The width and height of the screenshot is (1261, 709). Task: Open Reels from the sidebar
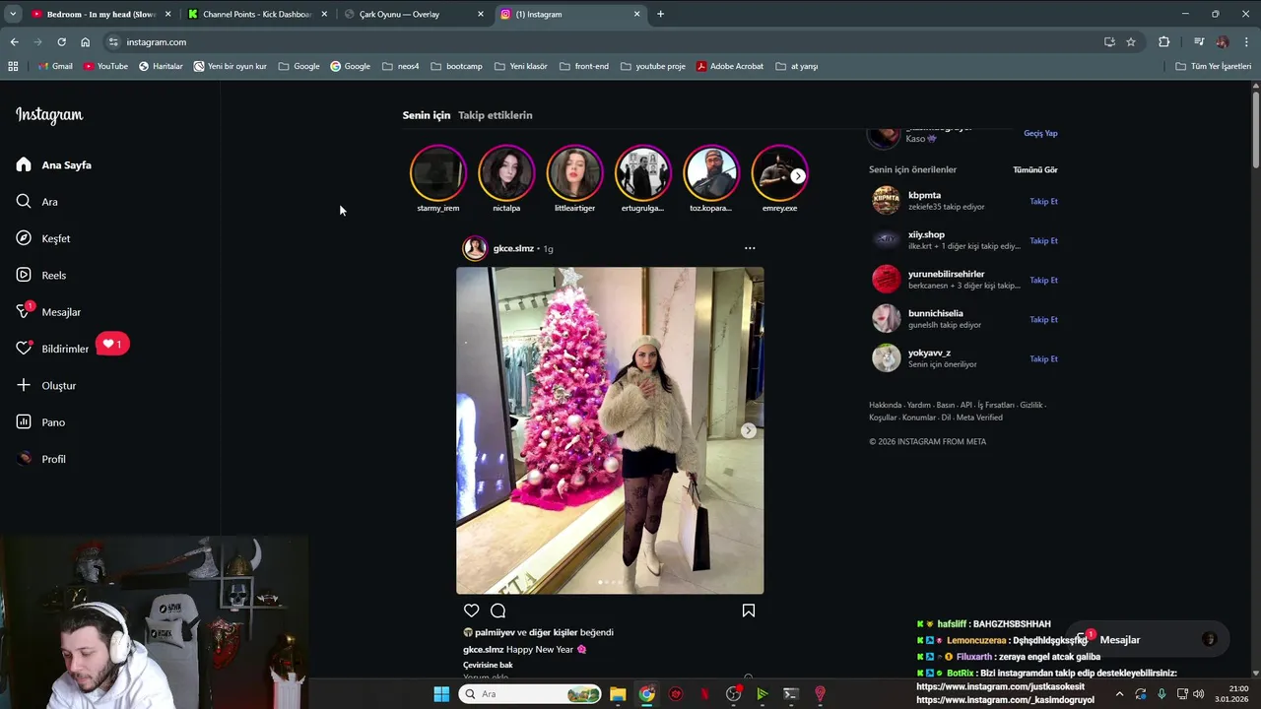click(41, 275)
